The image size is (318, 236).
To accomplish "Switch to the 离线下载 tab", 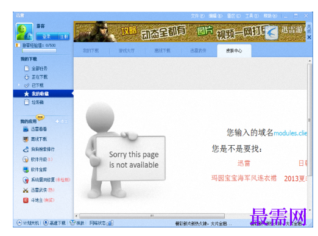I will coord(162,51).
